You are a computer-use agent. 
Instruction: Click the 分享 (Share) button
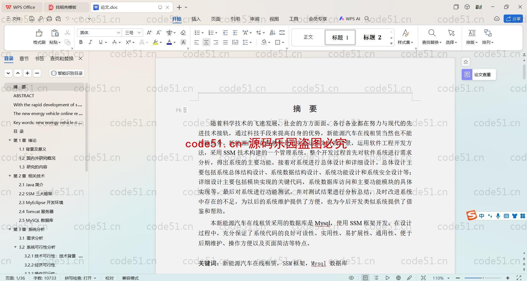click(x=513, y=19)
